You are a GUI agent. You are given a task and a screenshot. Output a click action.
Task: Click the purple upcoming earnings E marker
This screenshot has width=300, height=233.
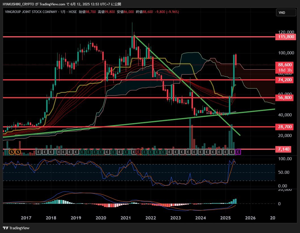pos(238,152)
